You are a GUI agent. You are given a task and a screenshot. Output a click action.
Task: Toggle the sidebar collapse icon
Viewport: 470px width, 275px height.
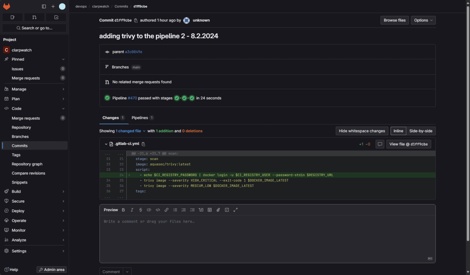tap(44, 6)
